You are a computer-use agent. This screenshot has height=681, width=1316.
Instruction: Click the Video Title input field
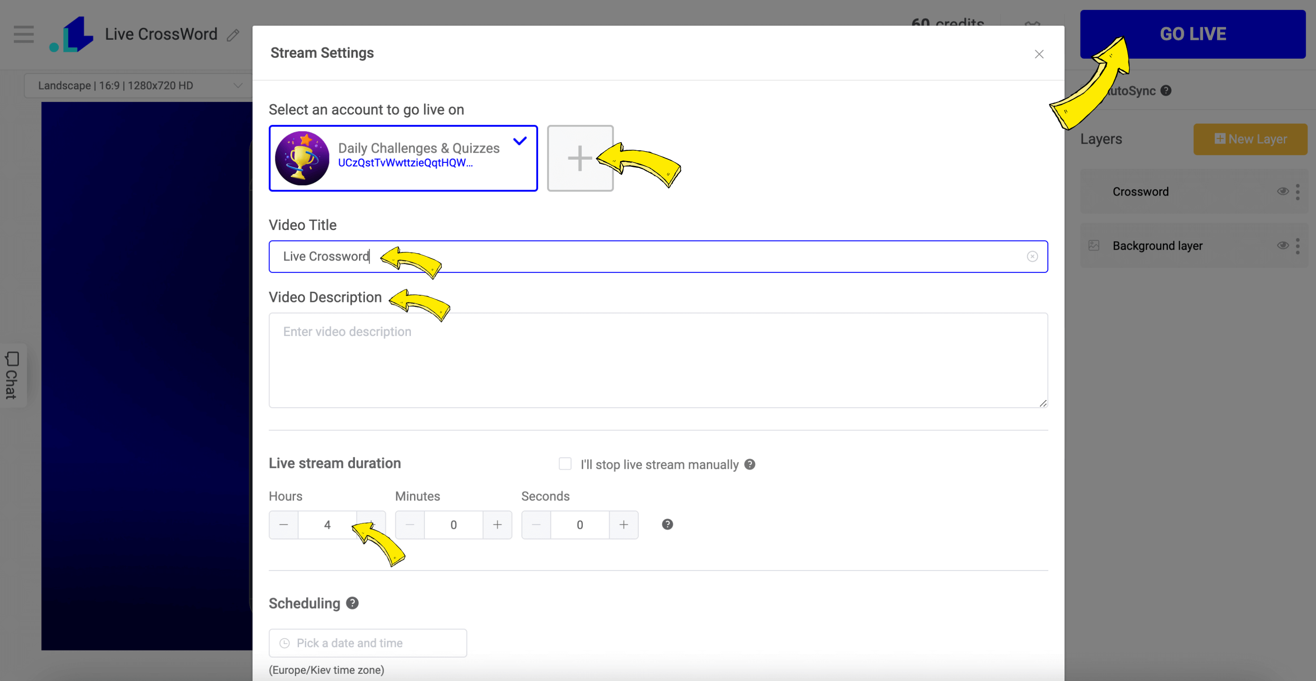click(x=658, y=256)
